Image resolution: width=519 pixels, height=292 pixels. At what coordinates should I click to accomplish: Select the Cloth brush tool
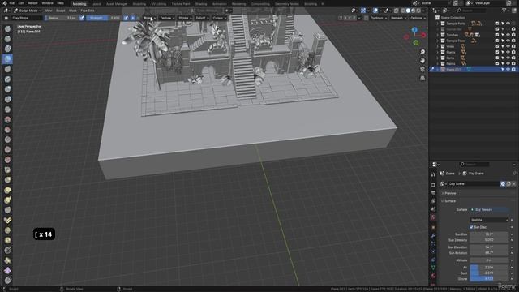[7, 270]
